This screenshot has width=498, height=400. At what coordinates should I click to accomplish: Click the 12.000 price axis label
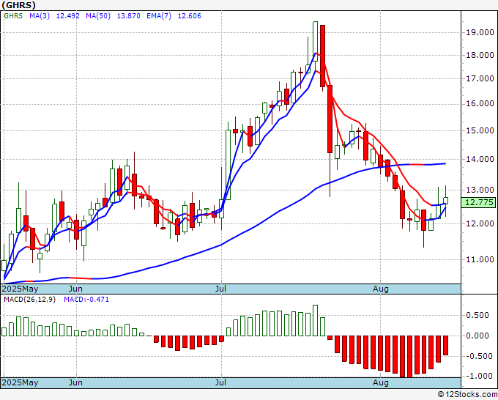point(480,223)
